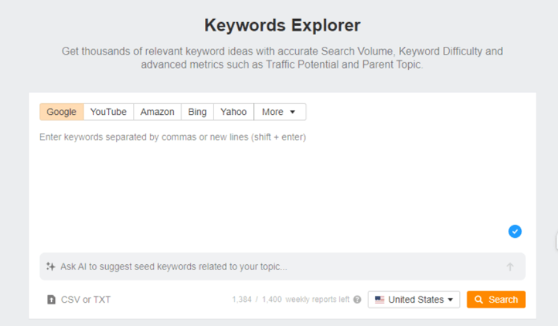Click the blue checkmark badge icon
558x326 pixels.
[x=515, y=231]
